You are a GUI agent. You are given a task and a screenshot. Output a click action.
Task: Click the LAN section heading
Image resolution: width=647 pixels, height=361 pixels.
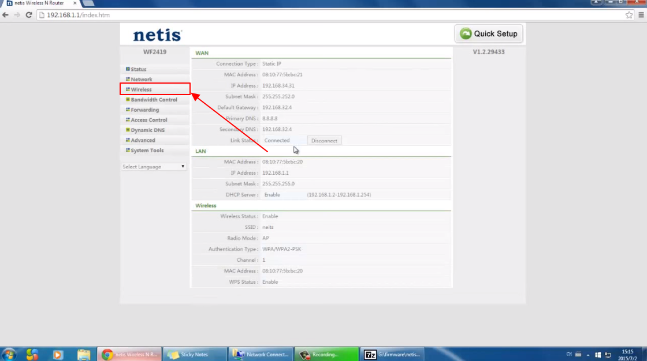(x=200, y=151)
